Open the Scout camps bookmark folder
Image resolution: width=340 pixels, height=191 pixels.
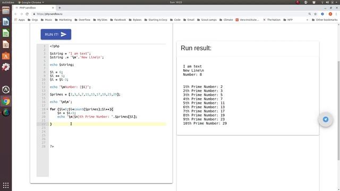(207, 20)
